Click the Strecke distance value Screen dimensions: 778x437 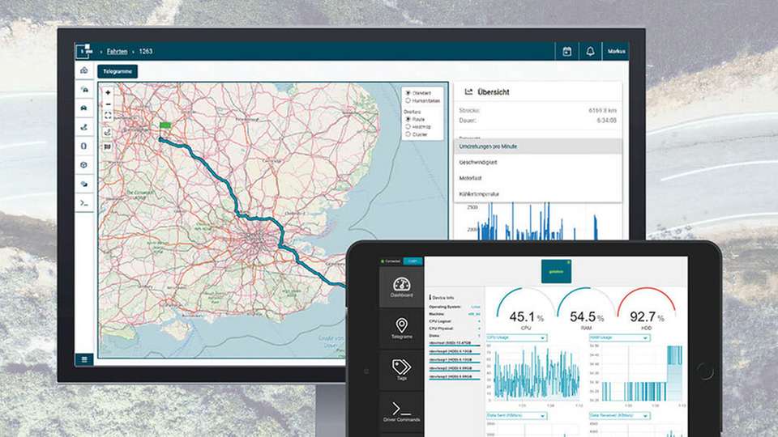coord(602,111)
